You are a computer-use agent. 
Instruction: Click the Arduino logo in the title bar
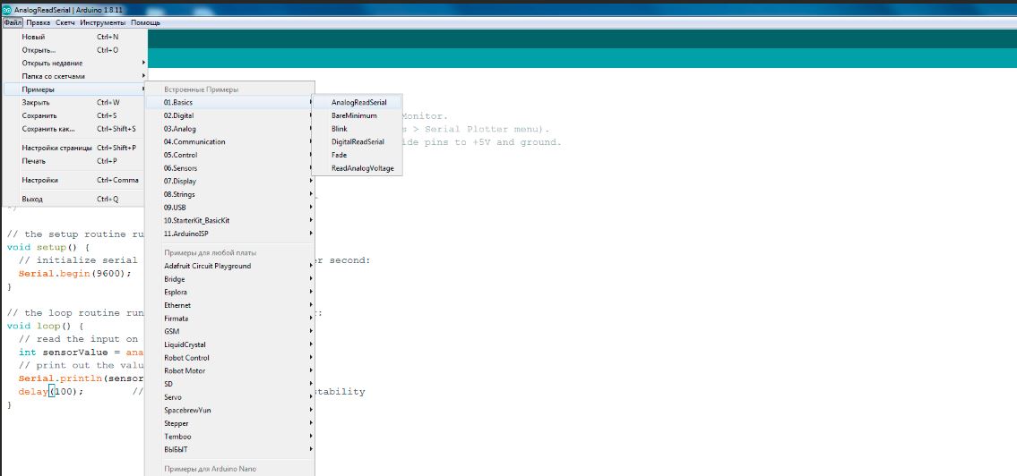7,11
